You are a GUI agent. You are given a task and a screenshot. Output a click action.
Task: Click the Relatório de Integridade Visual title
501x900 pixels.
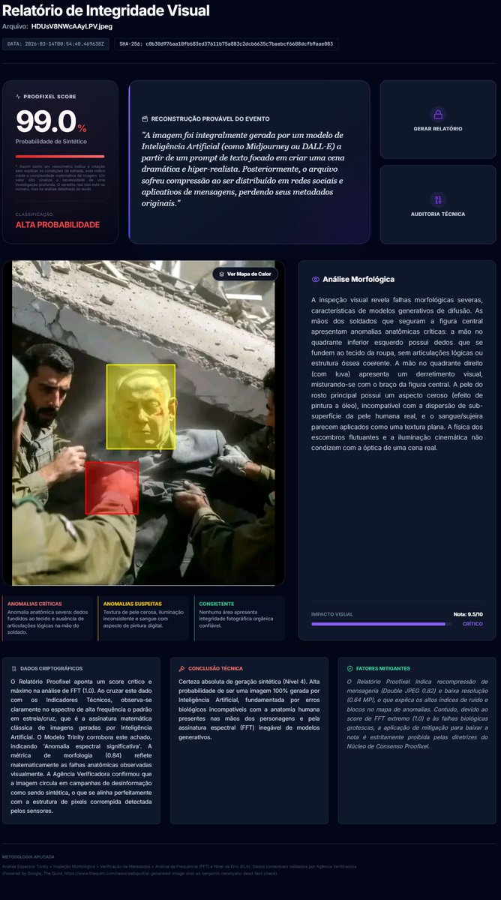point(106,10)
